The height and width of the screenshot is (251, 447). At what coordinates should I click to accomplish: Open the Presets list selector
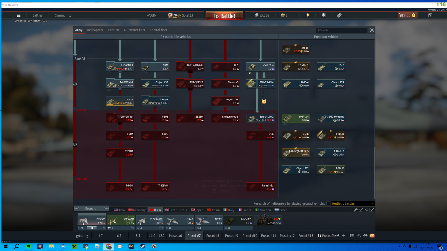(324, 236)
